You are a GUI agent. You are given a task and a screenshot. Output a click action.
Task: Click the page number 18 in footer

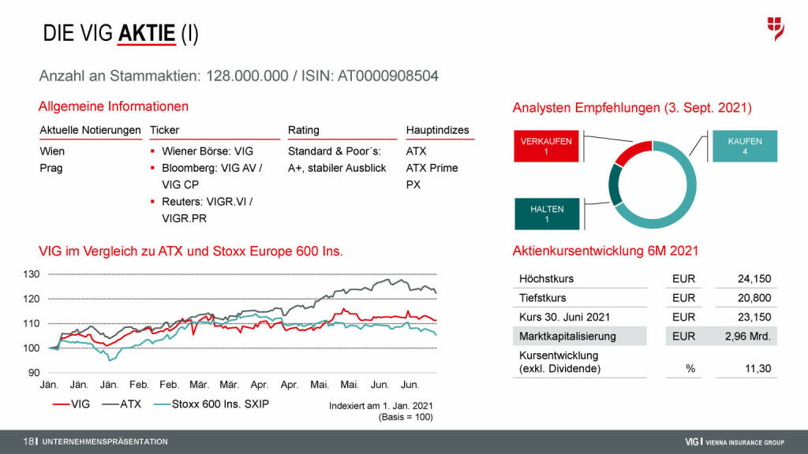(28, 442)
